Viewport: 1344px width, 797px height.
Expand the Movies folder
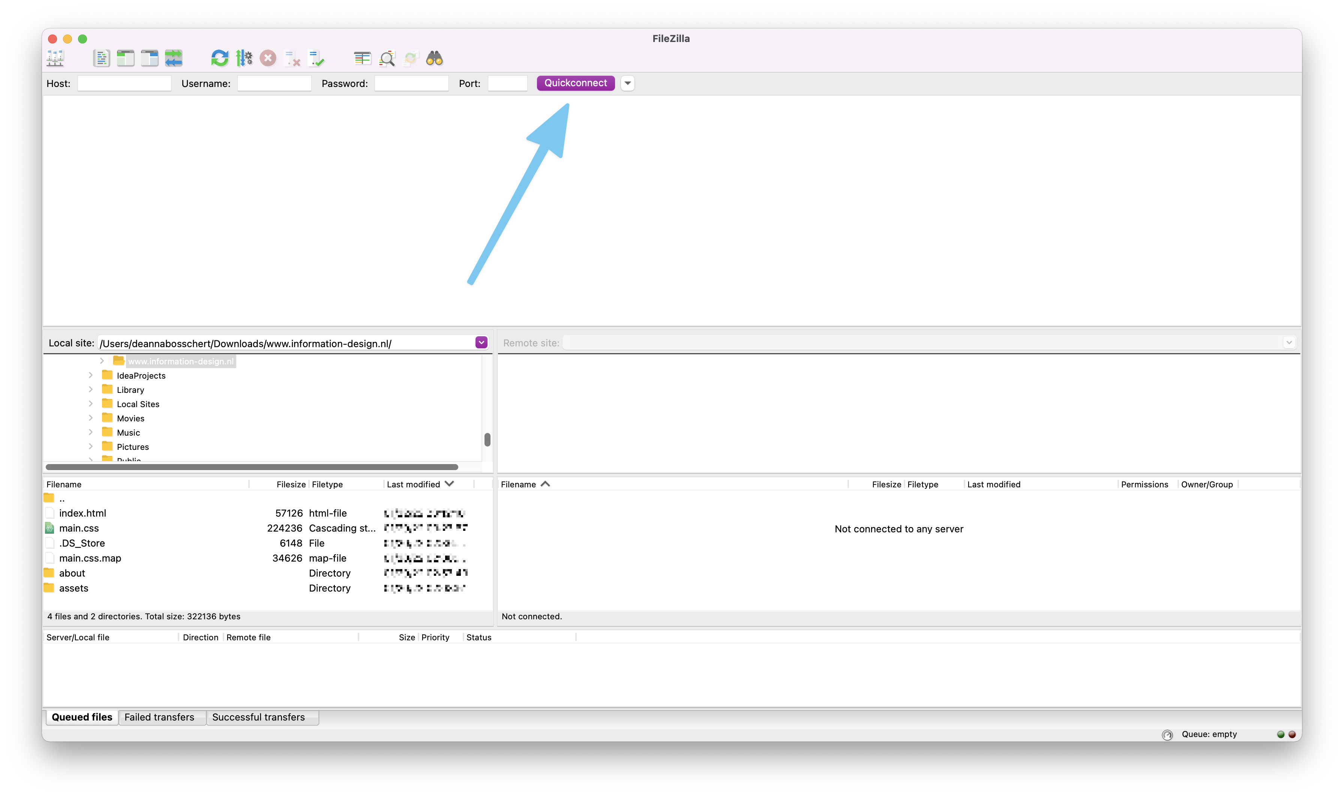coord(90,418)
